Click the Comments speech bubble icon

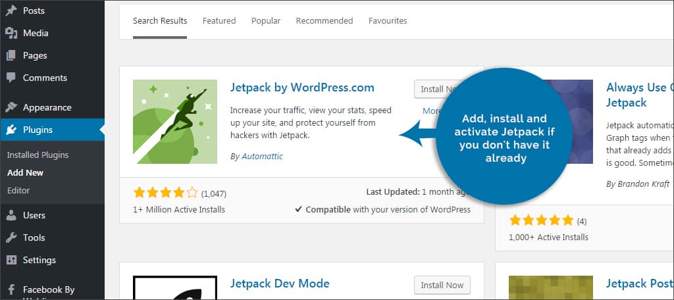pyautogui.click(x=11, y=78)
